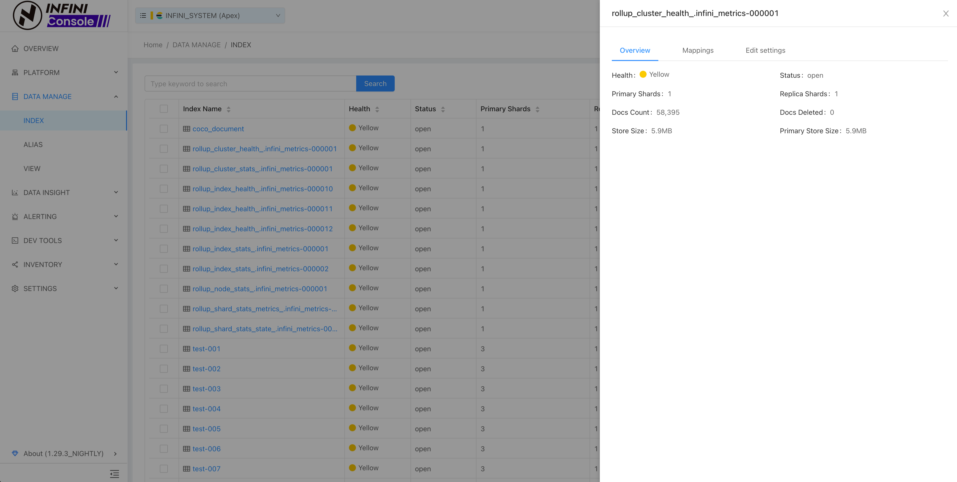Sort by Index Name column arrows
Viewport: 957px width, 482px height.
click(228, 109)
